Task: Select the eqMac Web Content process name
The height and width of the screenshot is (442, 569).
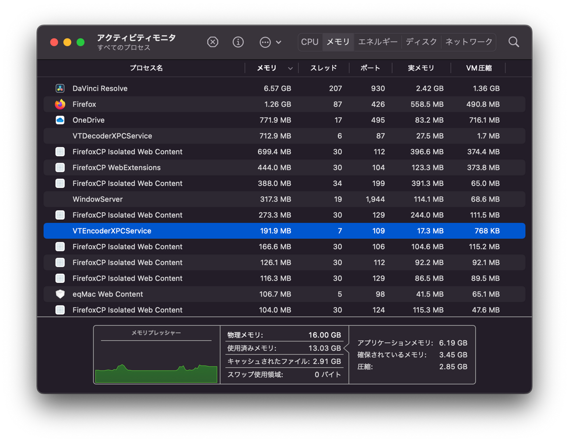Action: tap(108, 294)
